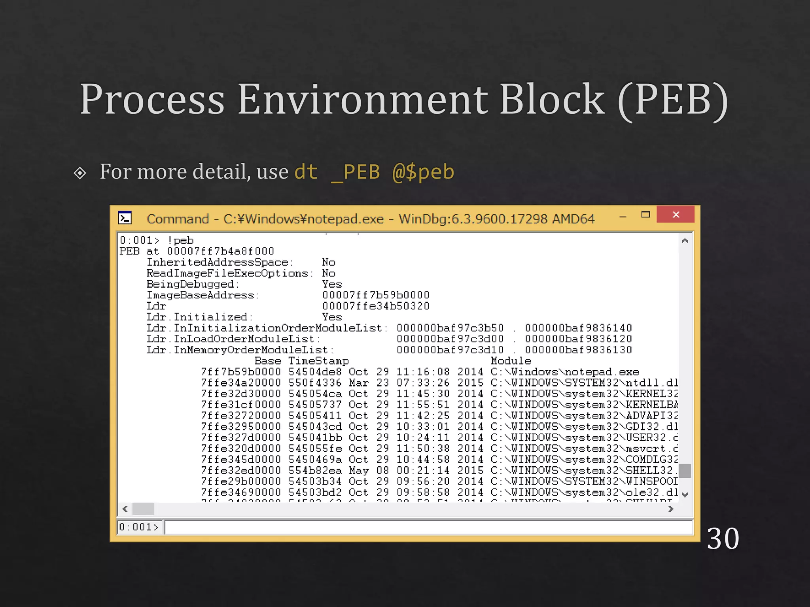Image resolution: width=810 pixels, height=607 pixels.
Task: Click the vertical scrollbar up arrow
Action: 685,240
